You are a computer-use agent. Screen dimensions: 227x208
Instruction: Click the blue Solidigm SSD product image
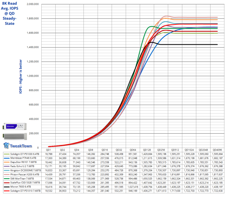click(x=14, y=127)
